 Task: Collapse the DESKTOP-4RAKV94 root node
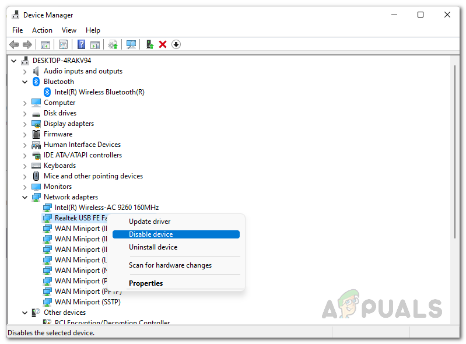13,61
